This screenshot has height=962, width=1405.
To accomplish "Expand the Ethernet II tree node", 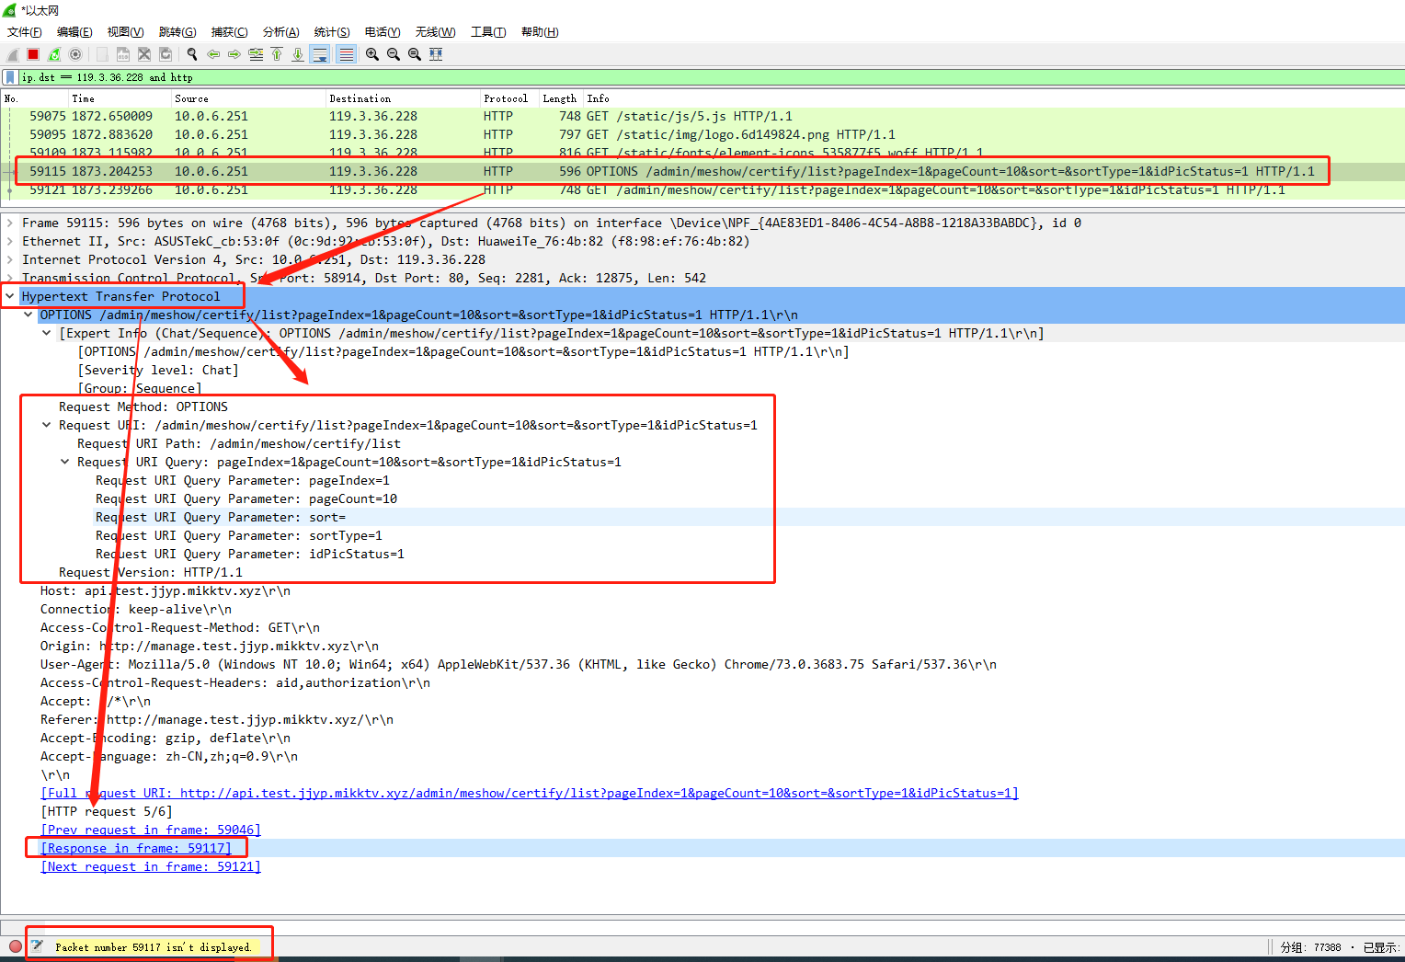I will (x=10, y=241).
